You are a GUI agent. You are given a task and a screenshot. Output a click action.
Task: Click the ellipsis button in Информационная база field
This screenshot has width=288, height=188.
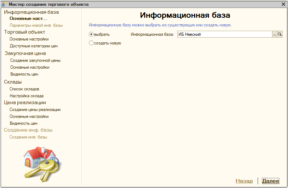(275, 34)
